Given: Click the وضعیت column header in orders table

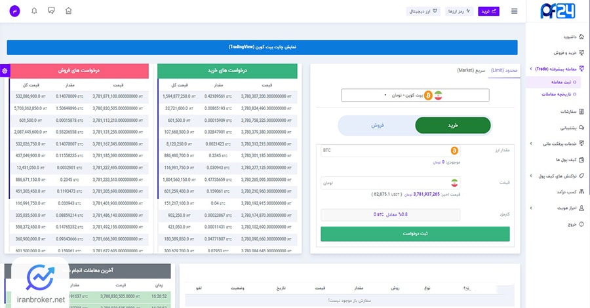Looking at the screenshot, I should pyautogui.click(x=237, y=288).
